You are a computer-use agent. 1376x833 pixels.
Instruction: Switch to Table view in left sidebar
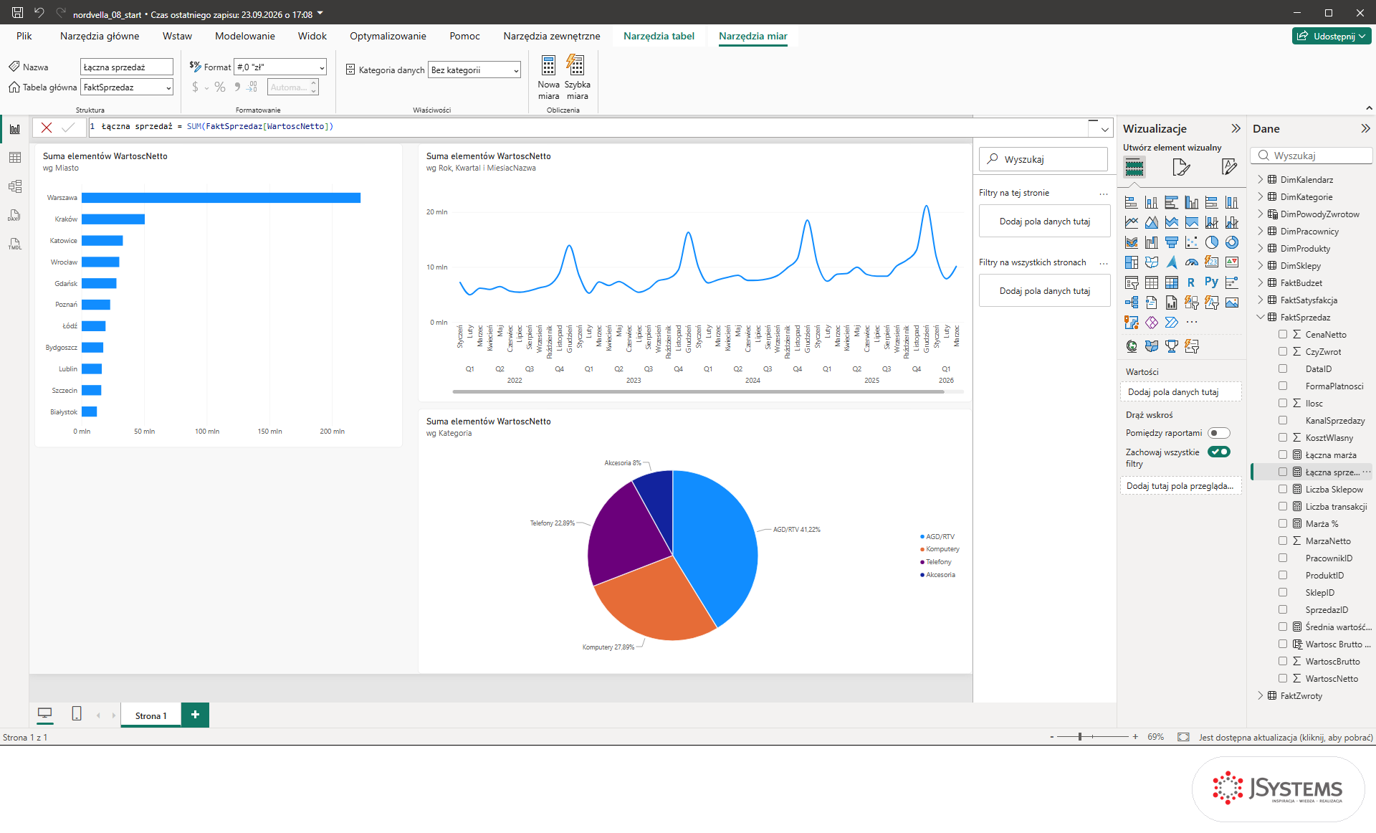click(15, 158)
